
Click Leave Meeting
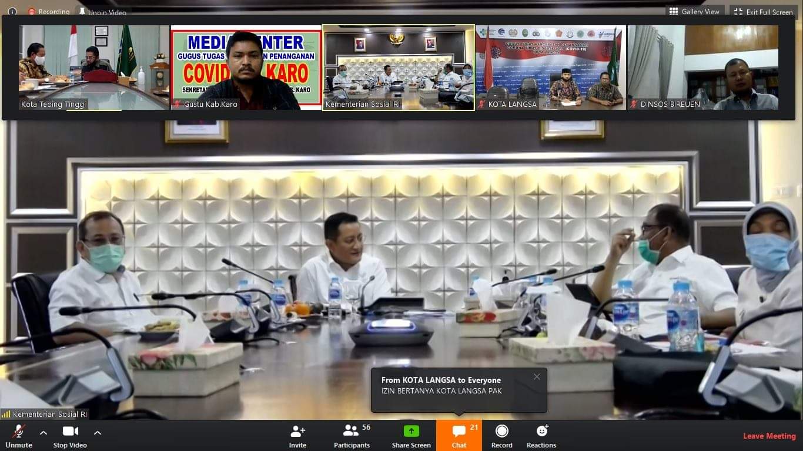(769, 435)
